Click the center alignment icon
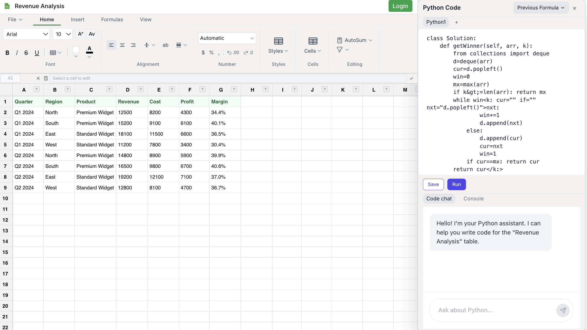This screenshot has width=587, height=330. [x=122, y=45]
